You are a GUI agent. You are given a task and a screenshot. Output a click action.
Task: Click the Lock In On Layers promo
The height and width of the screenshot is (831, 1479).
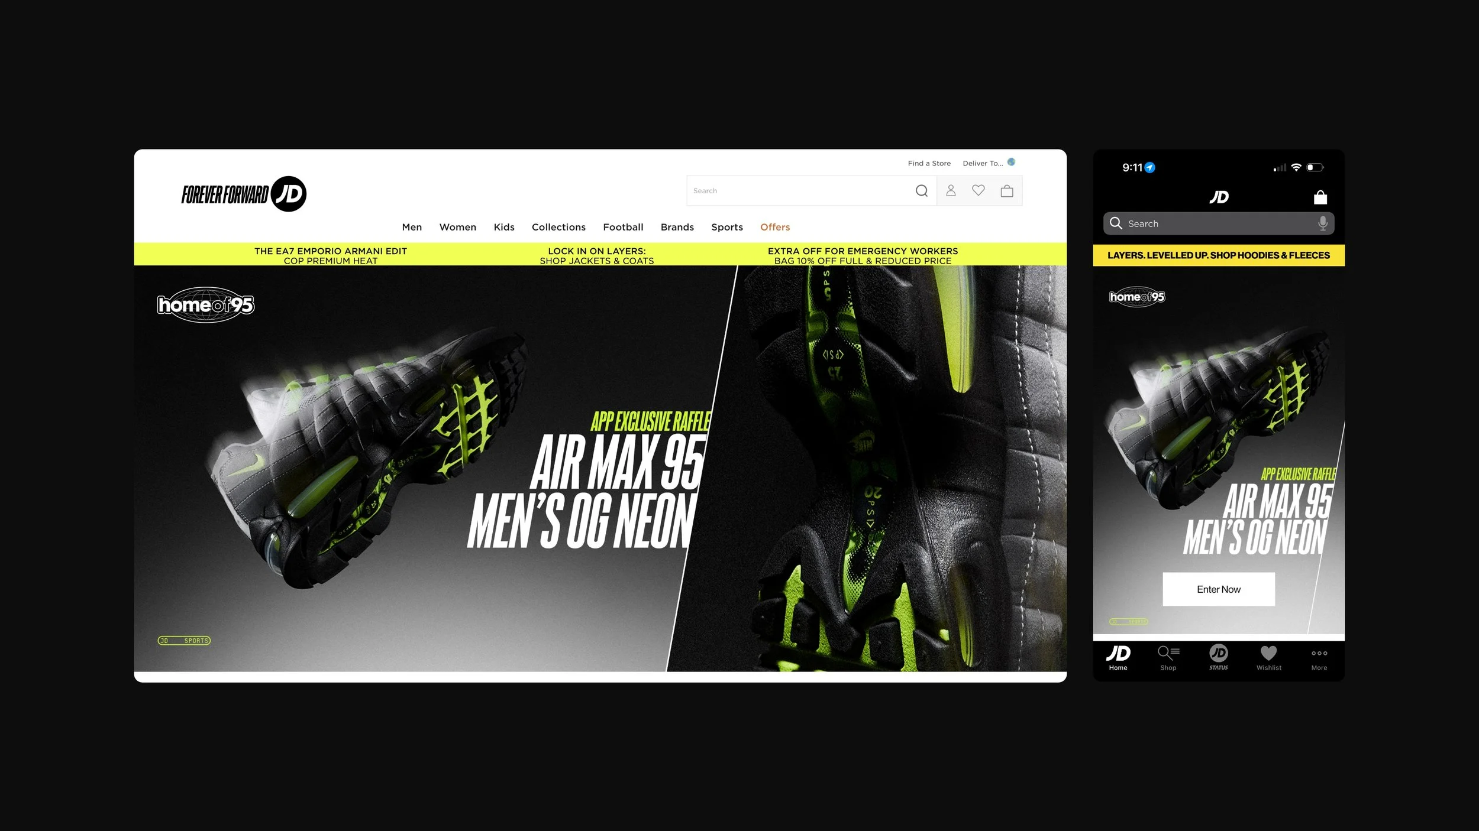click(x=597, y=256)
